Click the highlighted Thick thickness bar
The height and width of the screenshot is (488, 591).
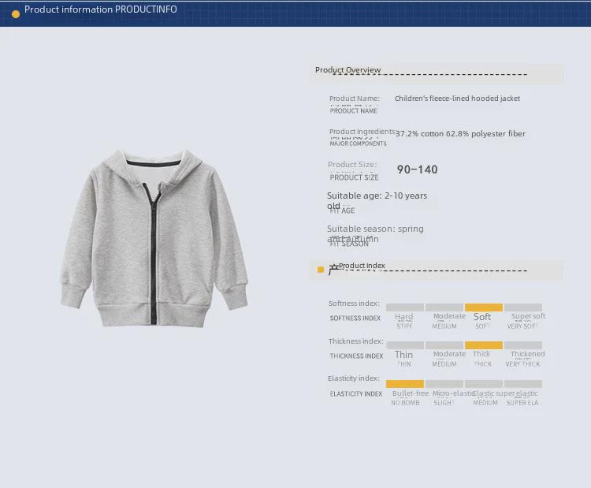(483, 345)
